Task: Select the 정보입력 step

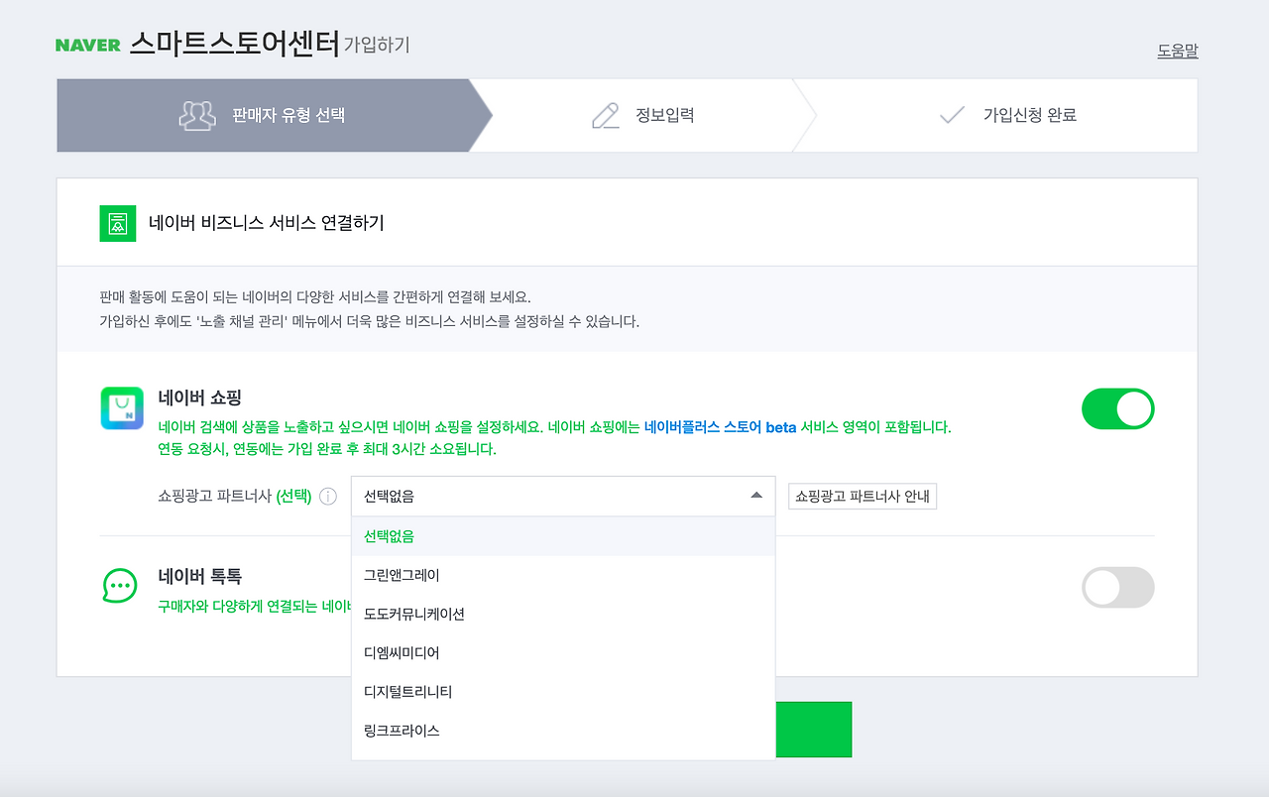Action: point(642,116)
